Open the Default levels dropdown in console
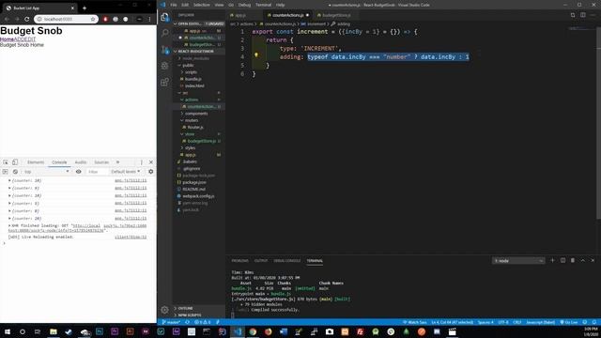 coord(125,172)
